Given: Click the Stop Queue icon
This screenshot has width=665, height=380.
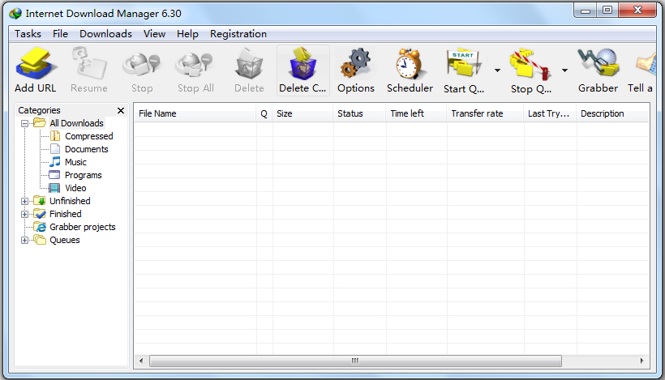Looking at the screenshot, I should click(x=530, y=64).
